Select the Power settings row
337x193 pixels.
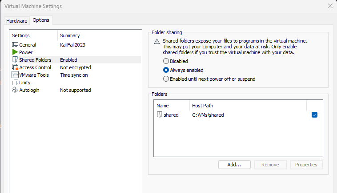[75, 52]
